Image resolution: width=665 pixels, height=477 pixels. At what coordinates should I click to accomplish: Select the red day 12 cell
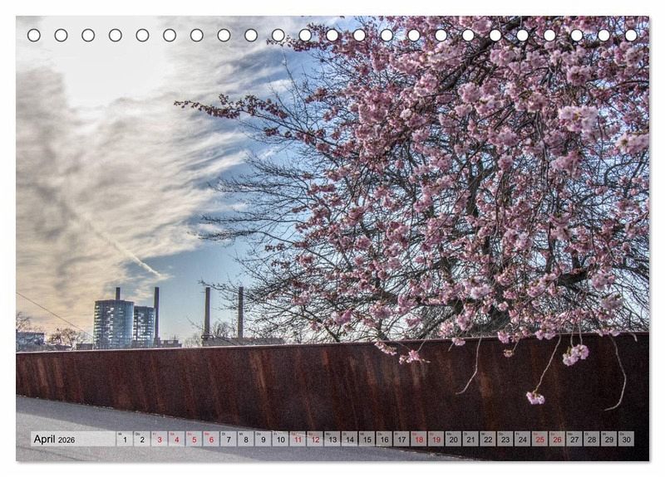[x=315, y=439]
